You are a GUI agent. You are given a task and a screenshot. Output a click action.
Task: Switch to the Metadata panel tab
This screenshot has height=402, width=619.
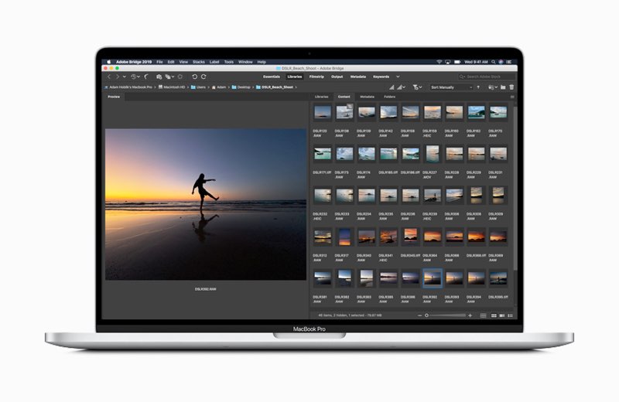(367, 97)
